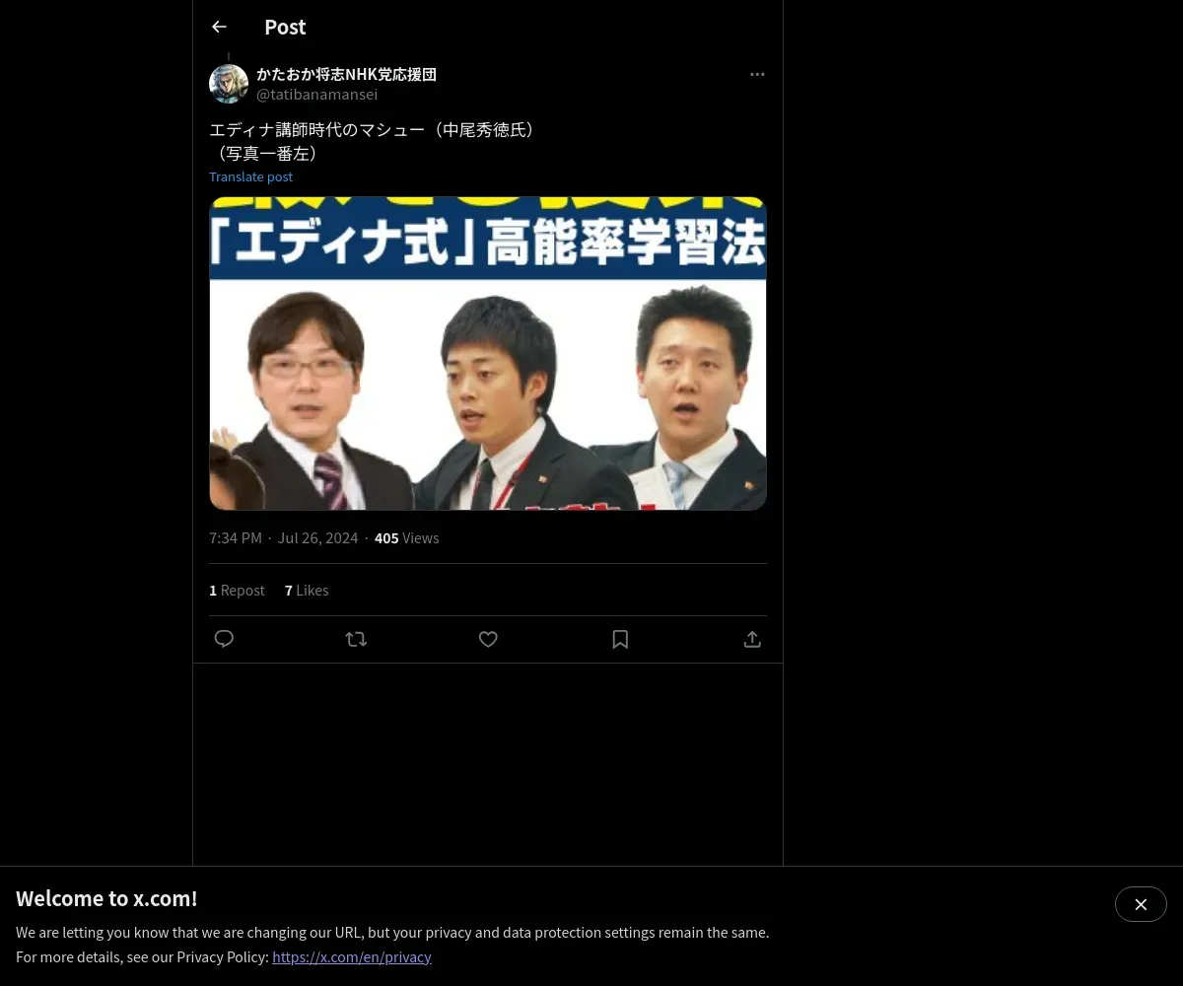Viewport: 1183px width, 986px height.
Task: View the 7 Likes list
Action: coord(307,590)
